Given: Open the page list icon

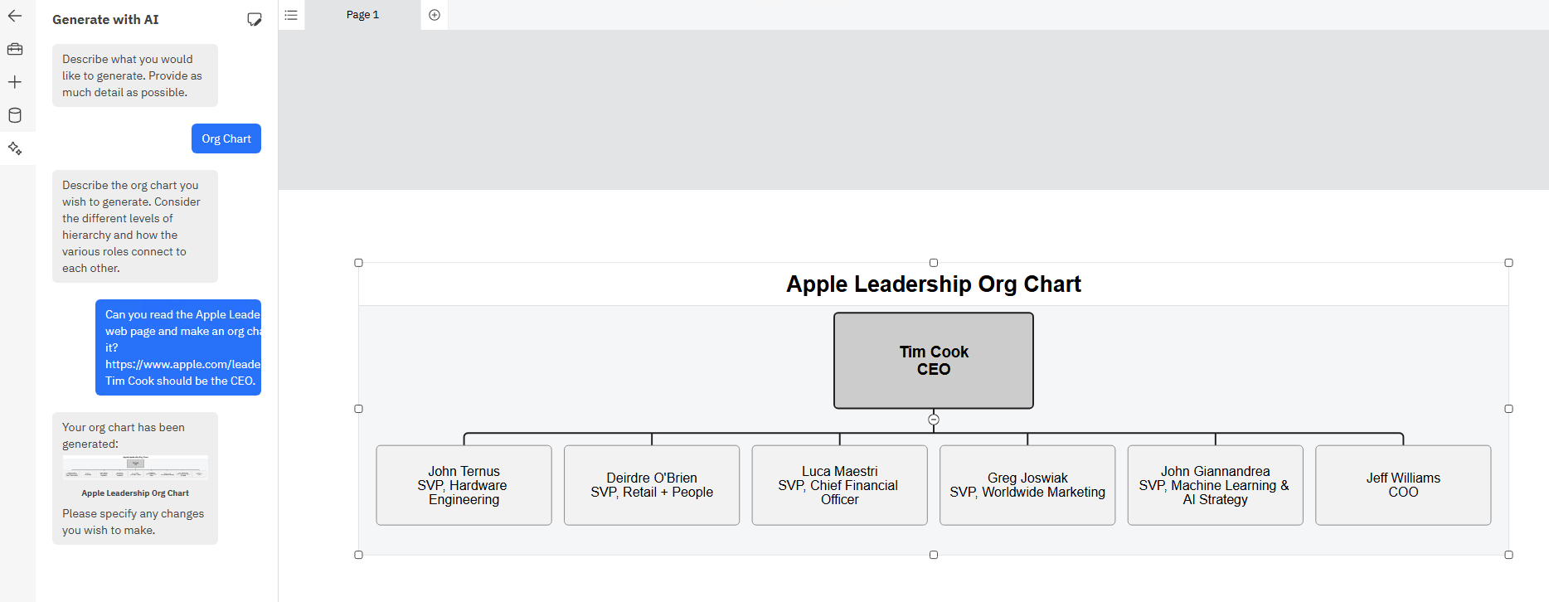Looking at the screenshot, I should click(x=291, y=15).
